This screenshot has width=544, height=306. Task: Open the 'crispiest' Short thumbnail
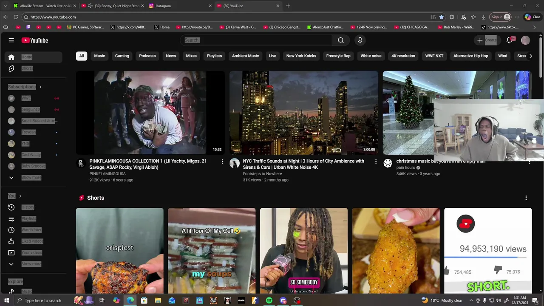pyautogui.click(x=119, y=251)
